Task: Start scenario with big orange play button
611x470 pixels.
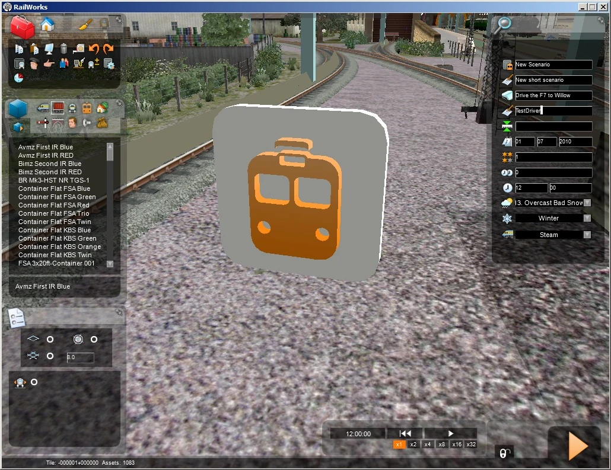Action: (578, 446)
